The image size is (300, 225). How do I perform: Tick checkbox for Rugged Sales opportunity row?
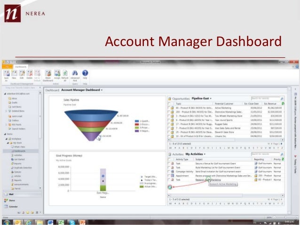pos(169,124)
